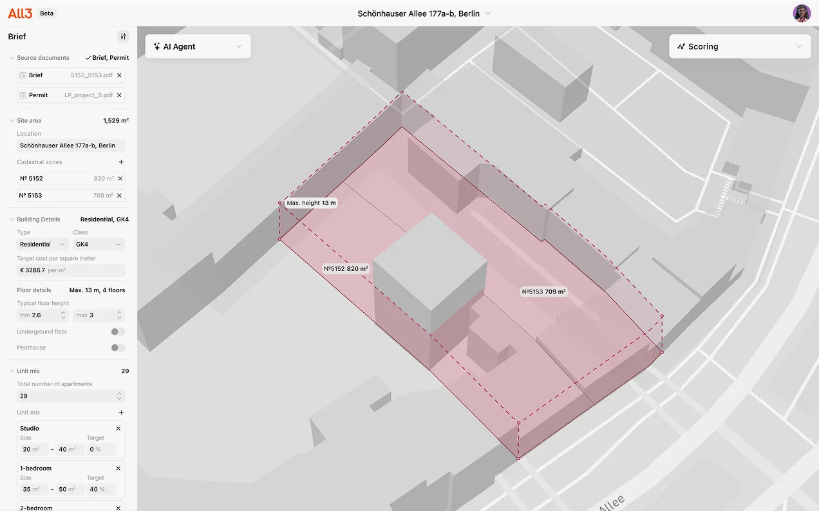819x511 pixels.
Task: Delete cadastral zone Nº 5152
Action: 120,179
